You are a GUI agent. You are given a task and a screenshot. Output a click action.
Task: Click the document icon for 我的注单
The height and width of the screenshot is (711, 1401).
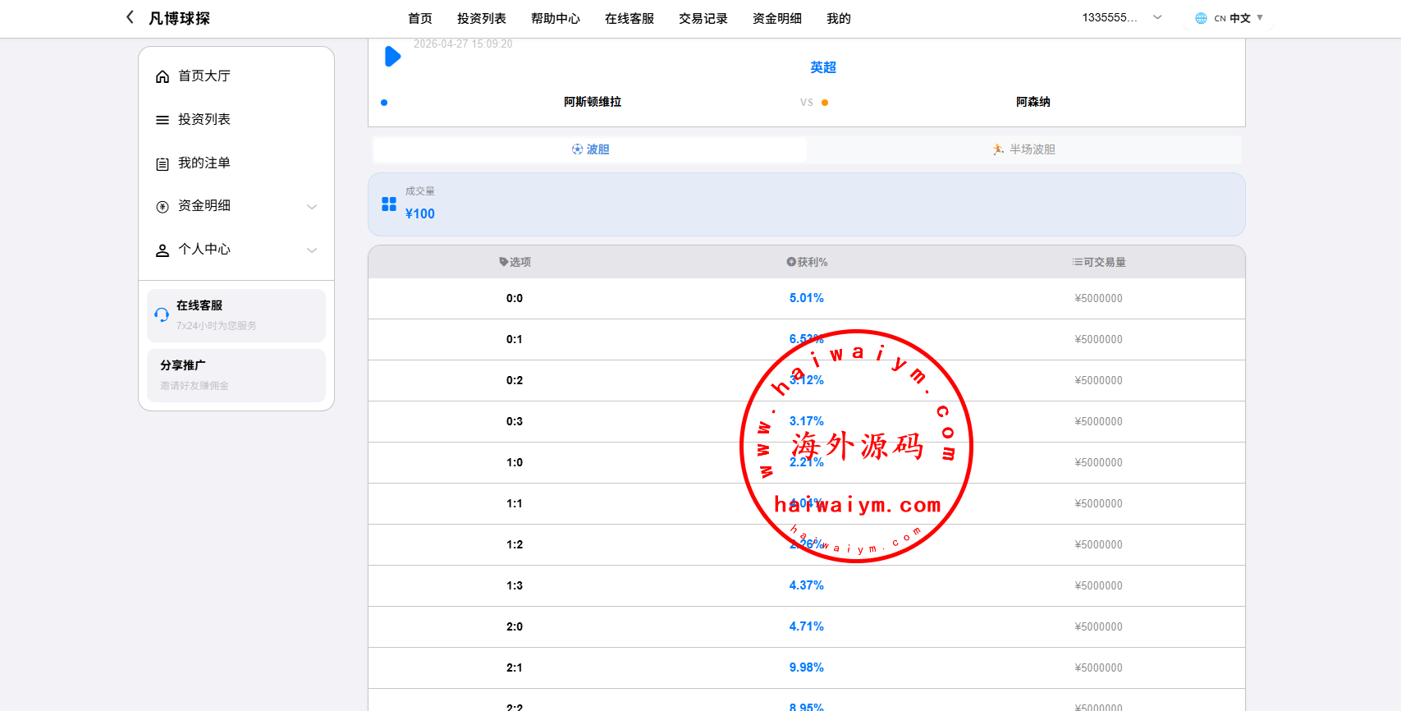[x=163, y=163]
